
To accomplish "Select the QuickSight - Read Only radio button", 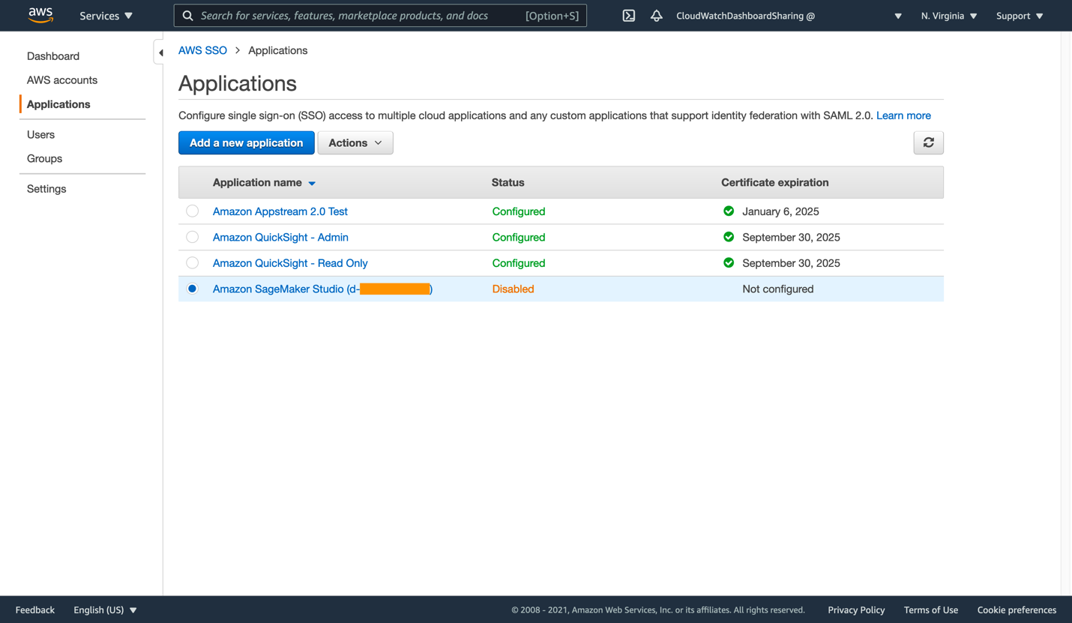I will tap(192, 262).
